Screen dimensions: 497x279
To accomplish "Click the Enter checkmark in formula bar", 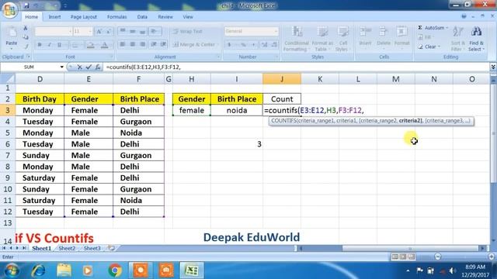I will tap(89, 67).
